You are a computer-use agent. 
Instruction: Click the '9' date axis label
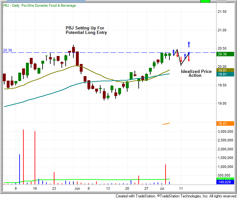16,188
